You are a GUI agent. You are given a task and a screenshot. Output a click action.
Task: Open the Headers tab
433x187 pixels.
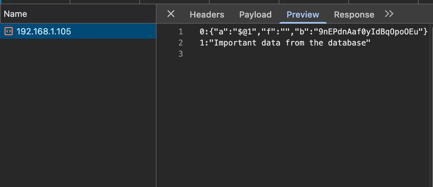coord(207,15)
